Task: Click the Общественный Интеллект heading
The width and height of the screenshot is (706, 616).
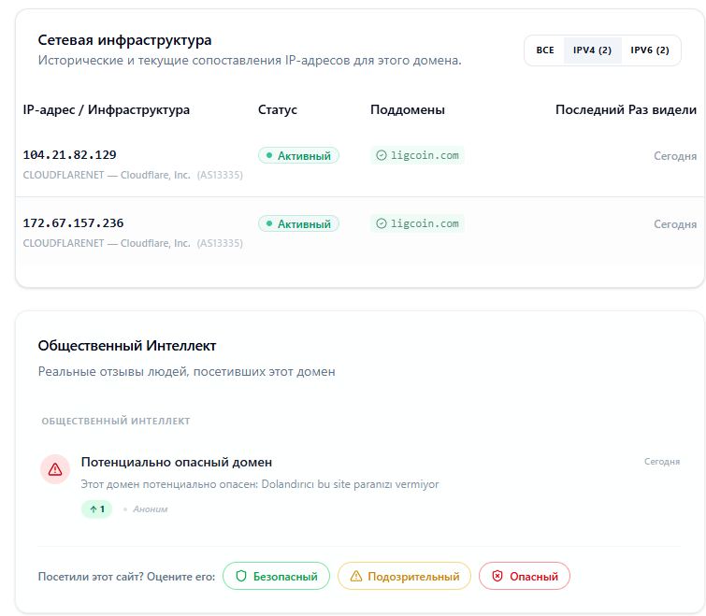Action: tap(127, 346)
